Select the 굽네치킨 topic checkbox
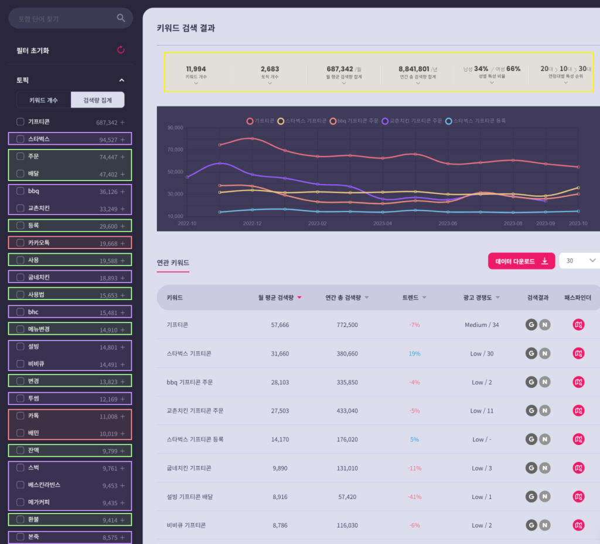Image resolution: width=600 pixels, height=544 pixels. (x=21, y=277)
